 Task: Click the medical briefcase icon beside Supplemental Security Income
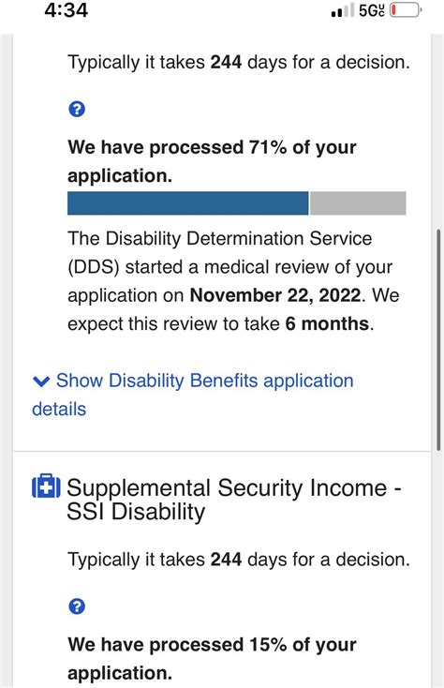[x=46, y=486]
